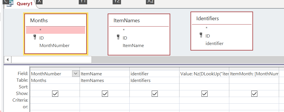Viewport: 284px width, 112px height.
Task: Click the ItemNames Table cell in grid
Action: tap(105, 80)
